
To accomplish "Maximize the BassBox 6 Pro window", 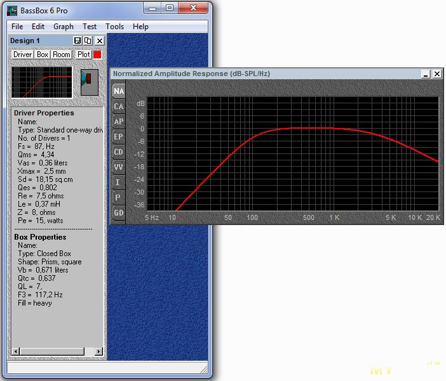I will [x=170, y=8].
